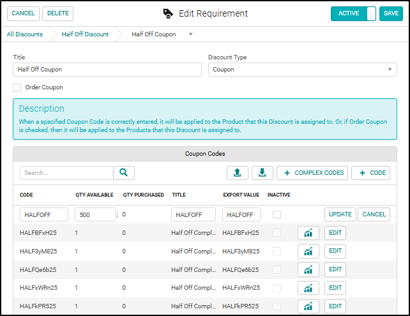View statistics chart for HALFQe6b25

308,270
